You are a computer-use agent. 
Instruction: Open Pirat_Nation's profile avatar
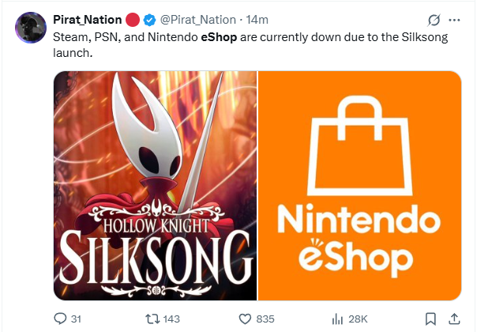tap(30, 27)
